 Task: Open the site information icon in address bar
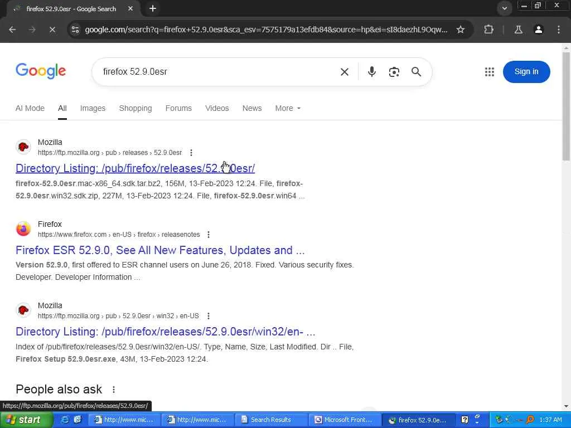(x=75, y=30)
